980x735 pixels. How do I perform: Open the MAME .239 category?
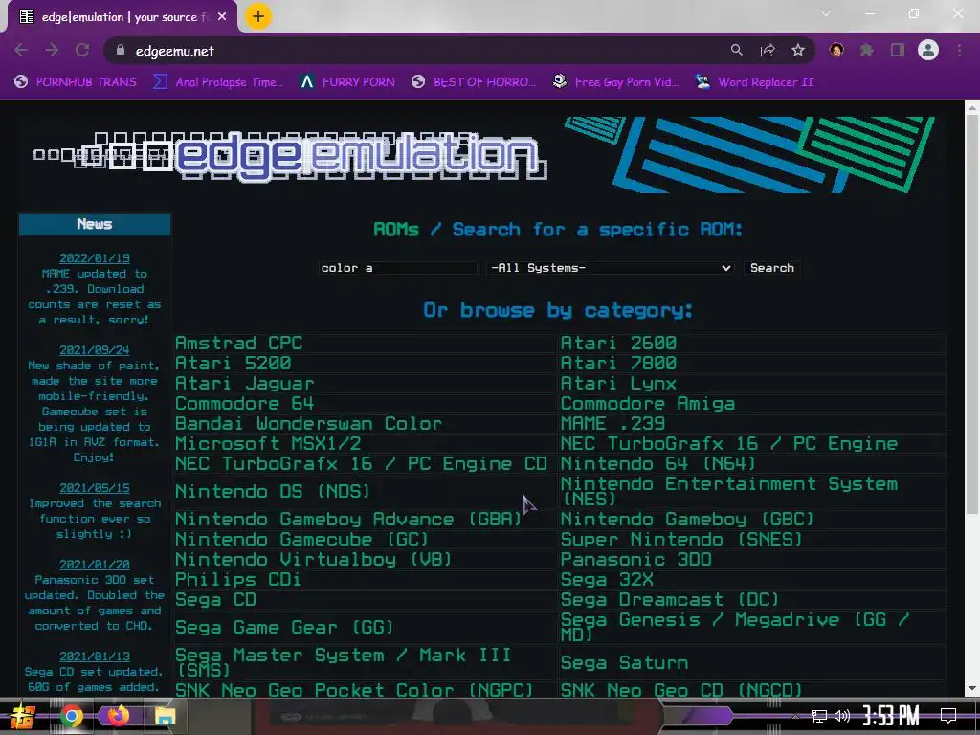pos(612,423)
